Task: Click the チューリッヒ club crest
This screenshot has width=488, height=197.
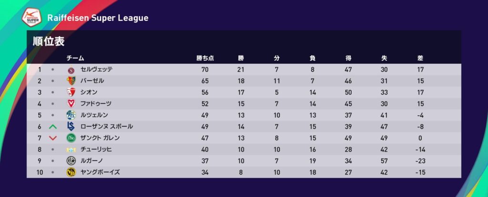Action: [x=71, y=149]
